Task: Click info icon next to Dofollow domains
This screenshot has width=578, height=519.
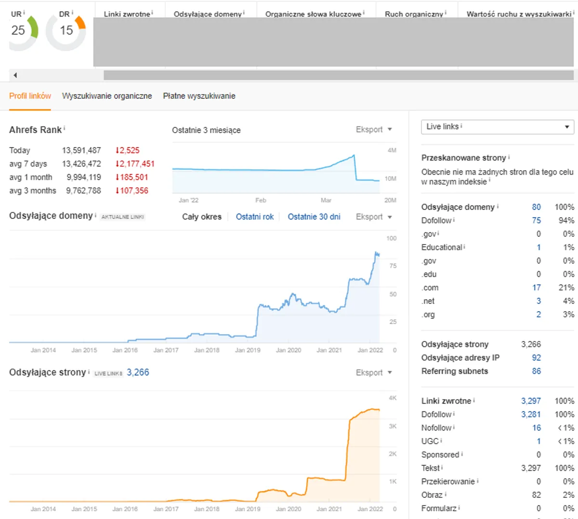Action: click(x=454, y=220)
